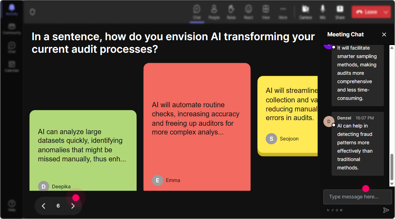Click the chat scrollbar down arrow
395x219 pixels.
pyautogui.click(x=392, y=184)
